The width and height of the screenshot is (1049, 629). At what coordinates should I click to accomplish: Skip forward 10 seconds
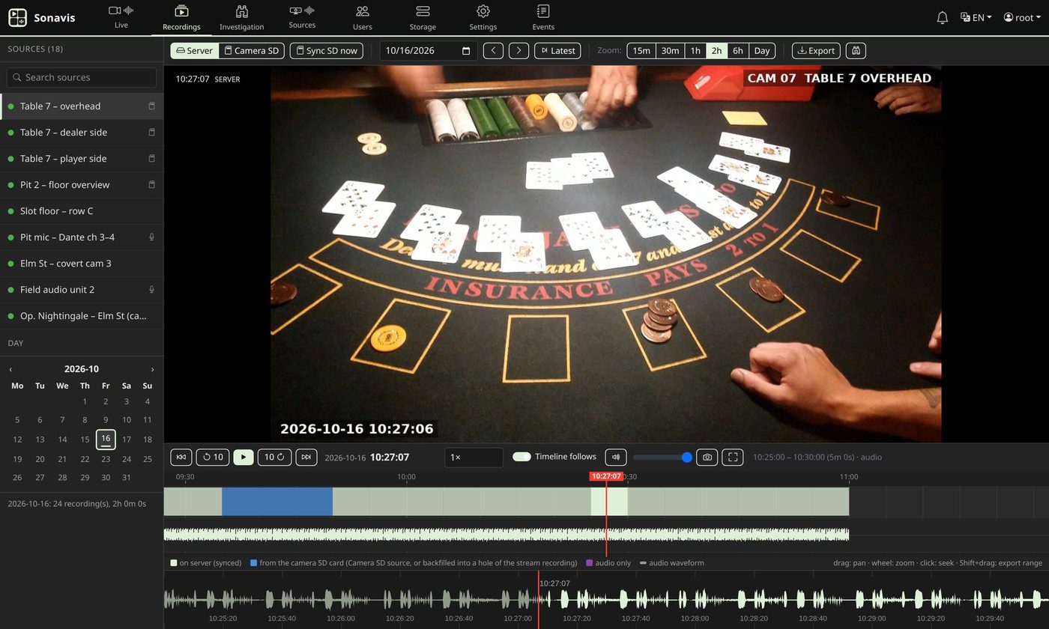[x=274, y=457]
